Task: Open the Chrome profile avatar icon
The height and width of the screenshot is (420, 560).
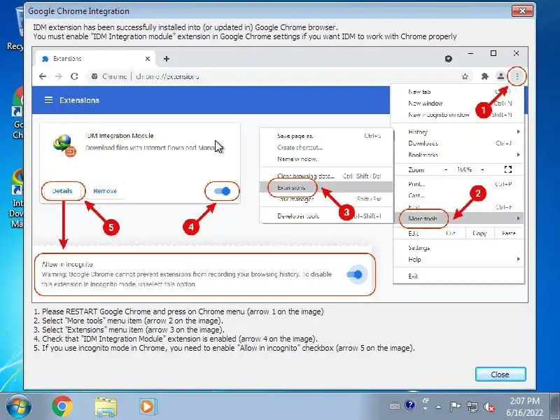Action: click(x=500, y=76)
